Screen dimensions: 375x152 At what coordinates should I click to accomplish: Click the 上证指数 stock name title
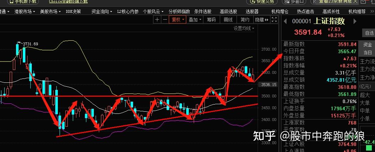[329, 21]
